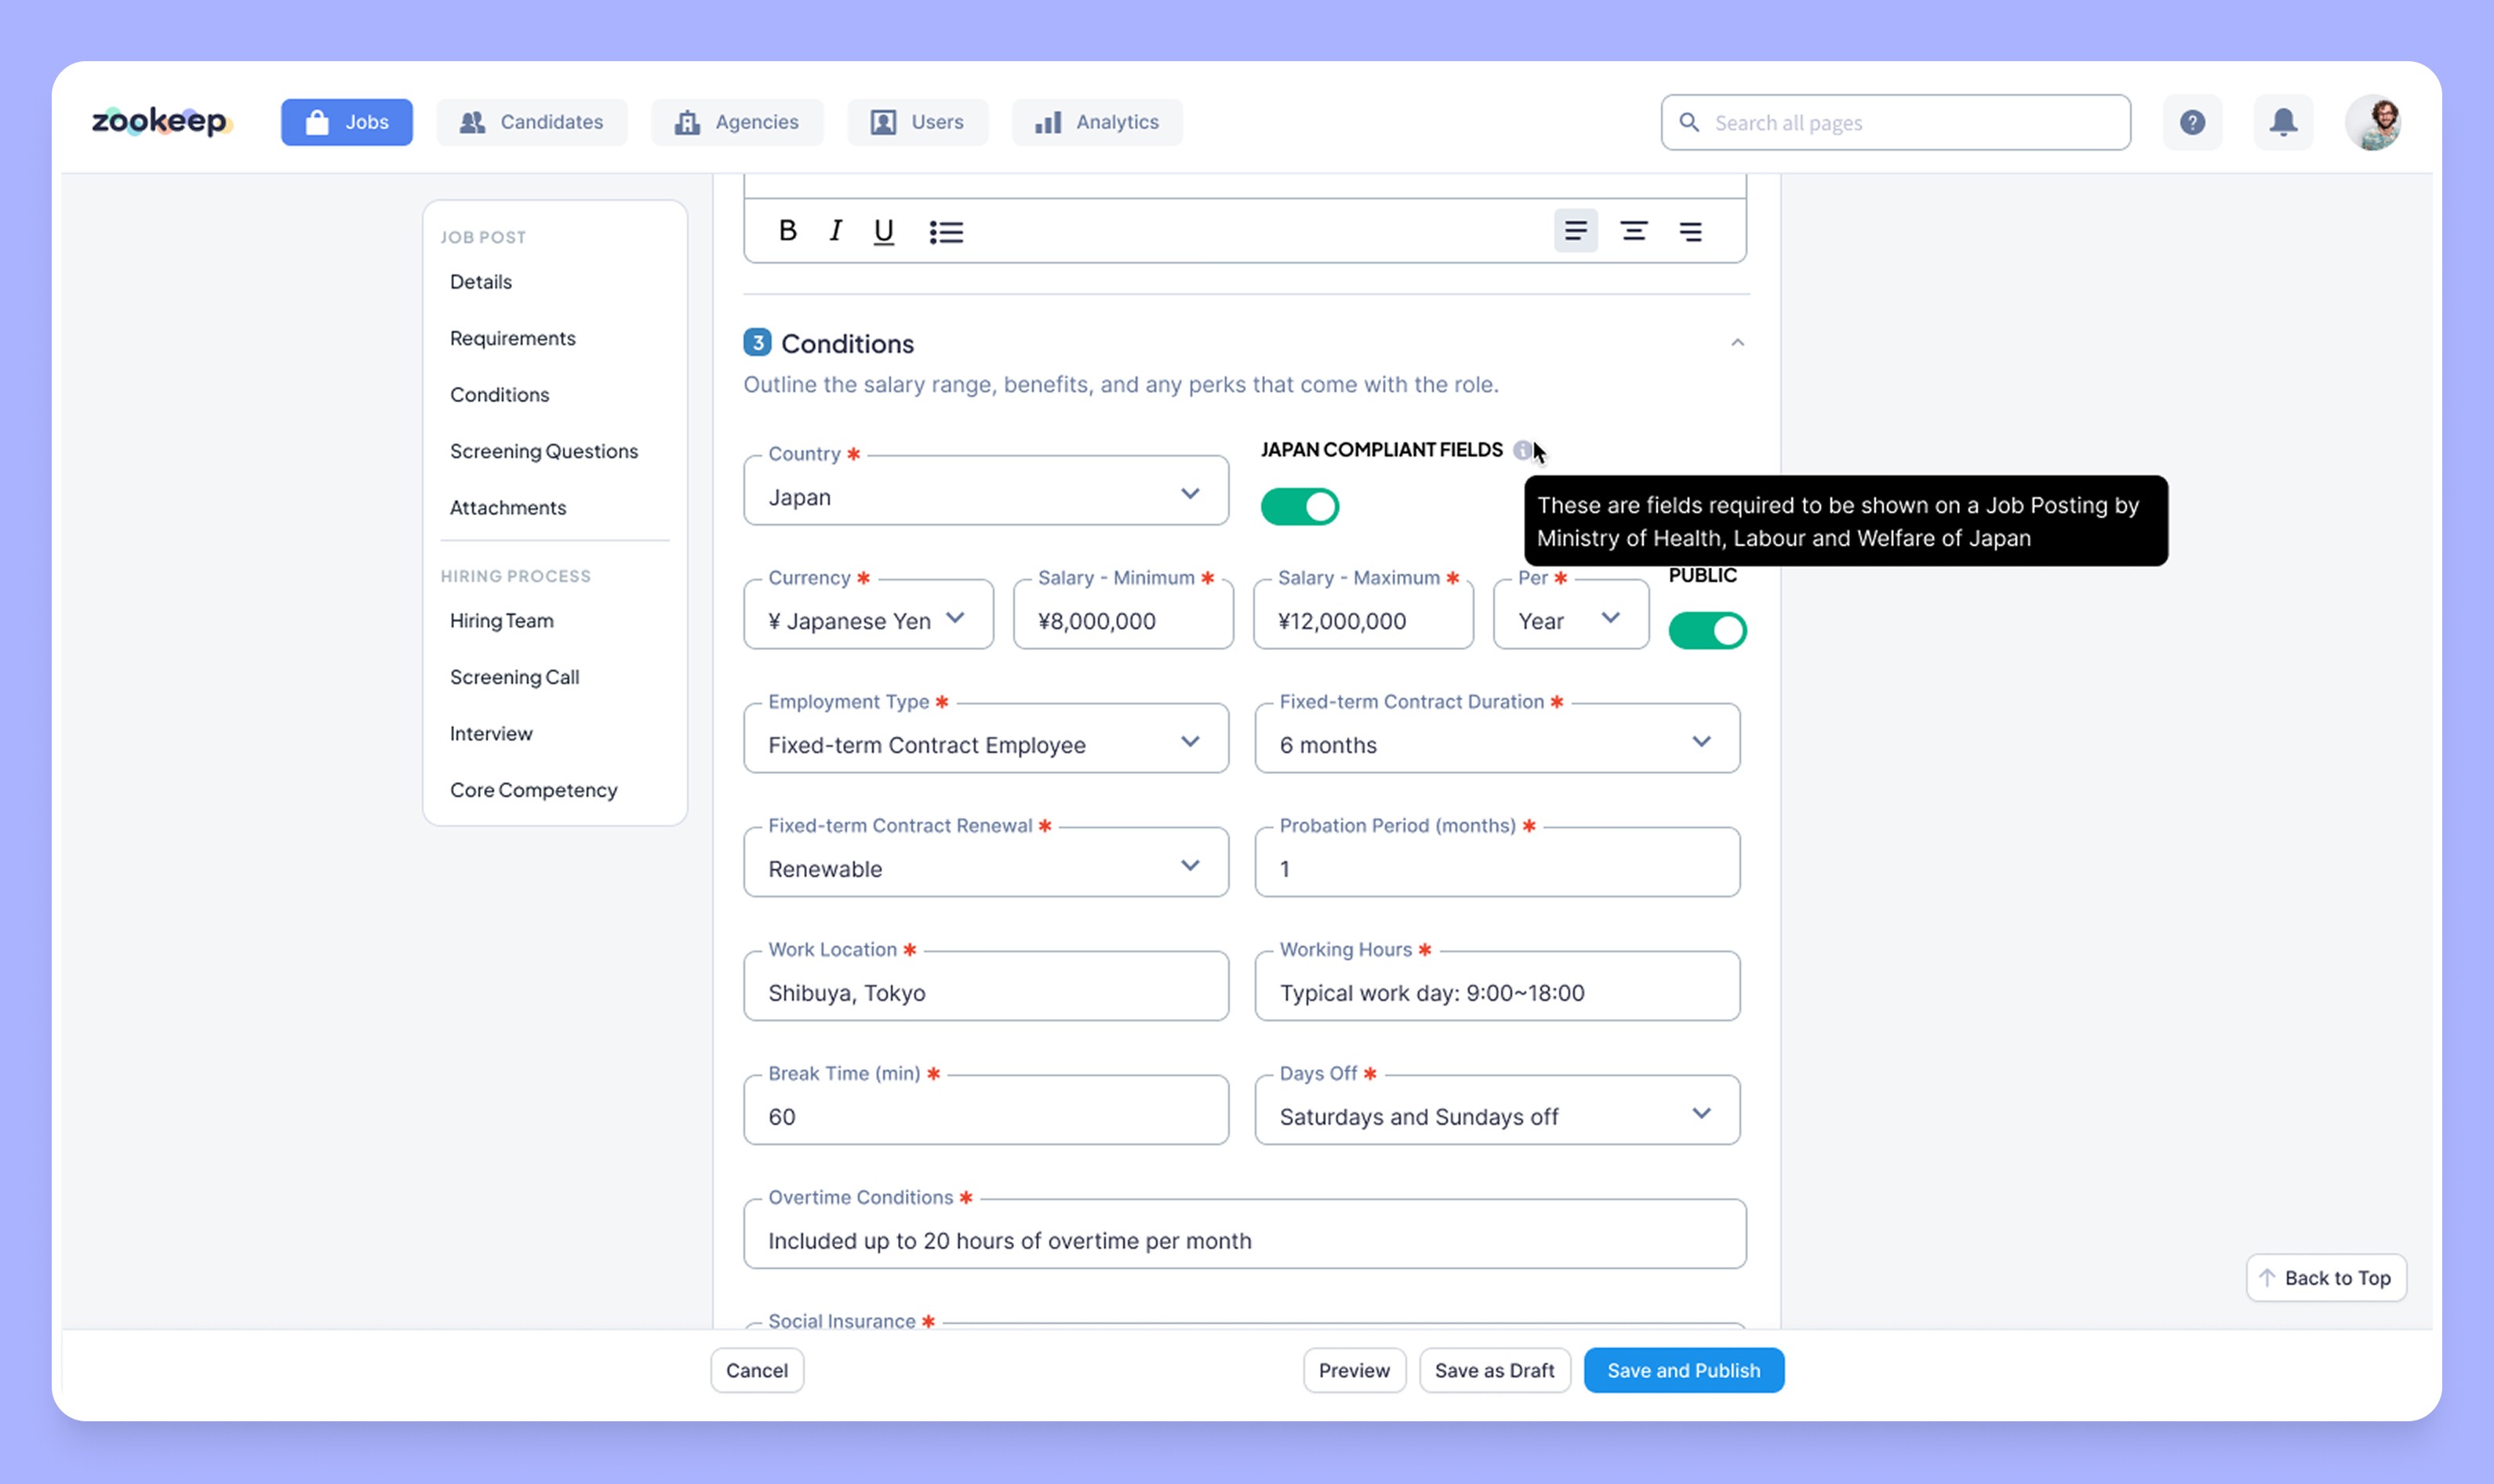
Task: Go to Details in sidebar
Action: coord(481,282)
